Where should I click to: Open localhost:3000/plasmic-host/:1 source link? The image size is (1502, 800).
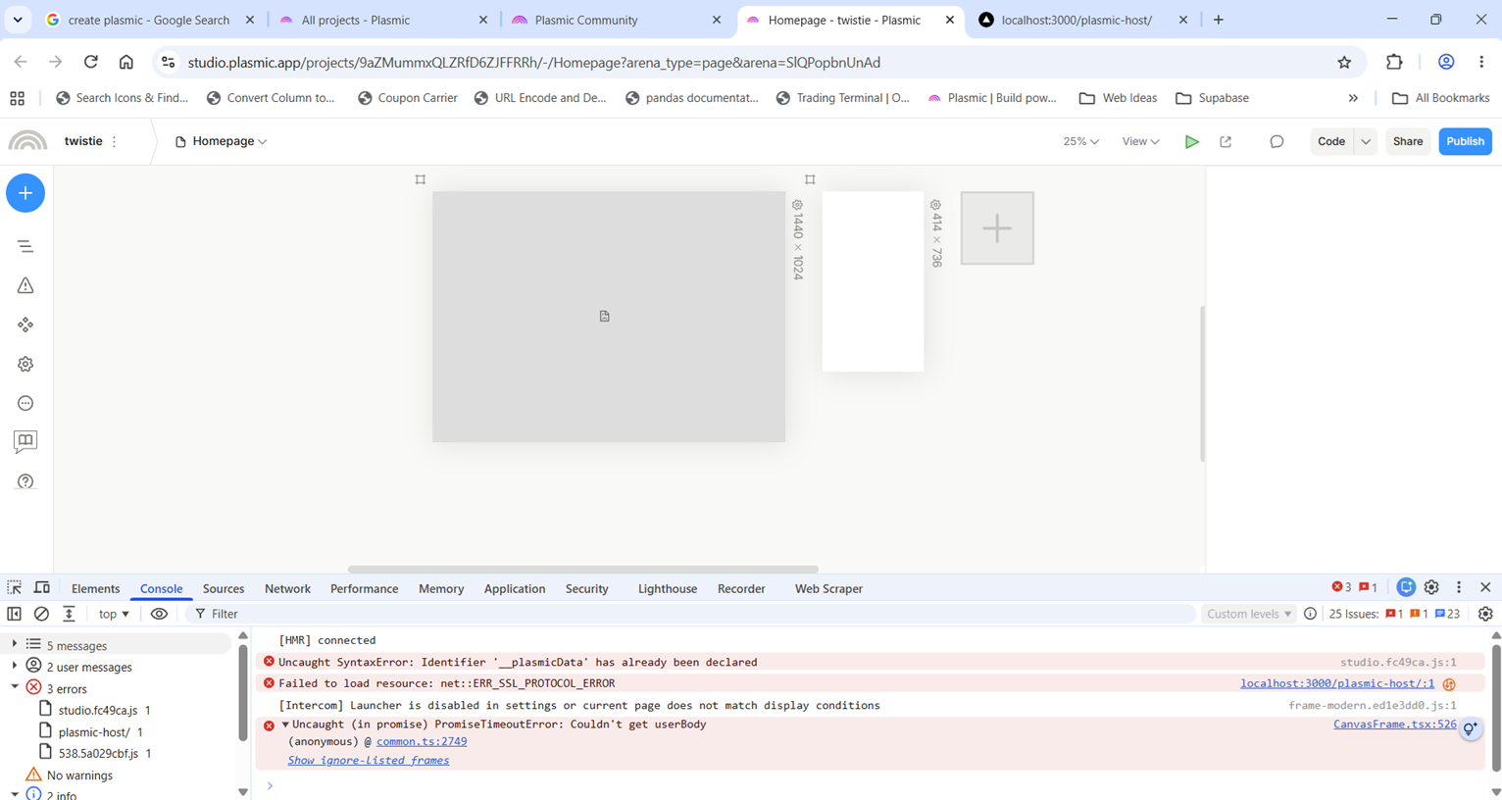tap(1337, 683)
